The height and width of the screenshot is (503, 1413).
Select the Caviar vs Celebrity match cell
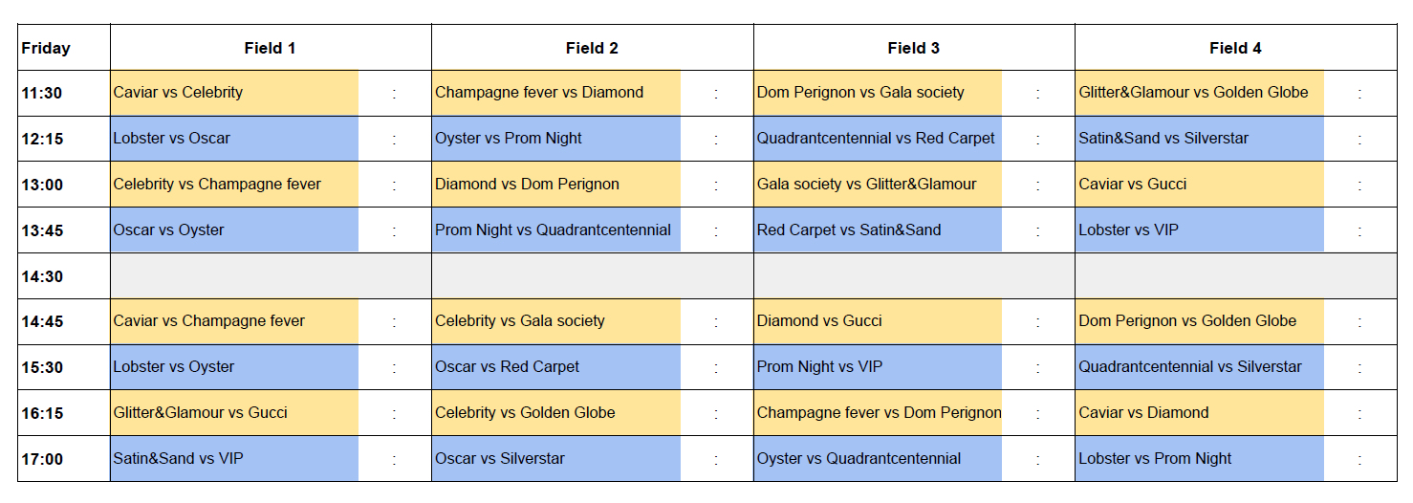pos(234,93)
